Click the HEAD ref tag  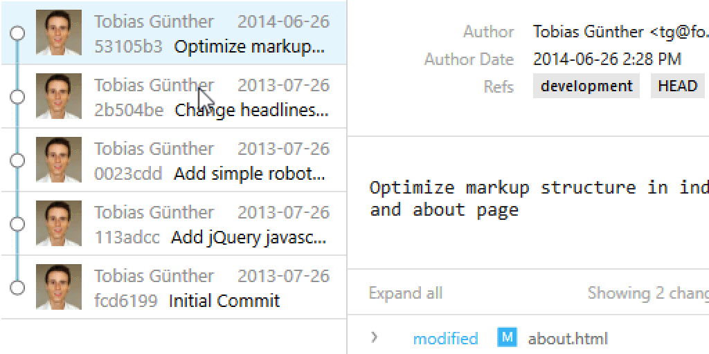coord(677,86)
